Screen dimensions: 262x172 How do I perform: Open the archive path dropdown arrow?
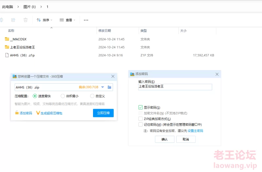click(x=102, y=87)
